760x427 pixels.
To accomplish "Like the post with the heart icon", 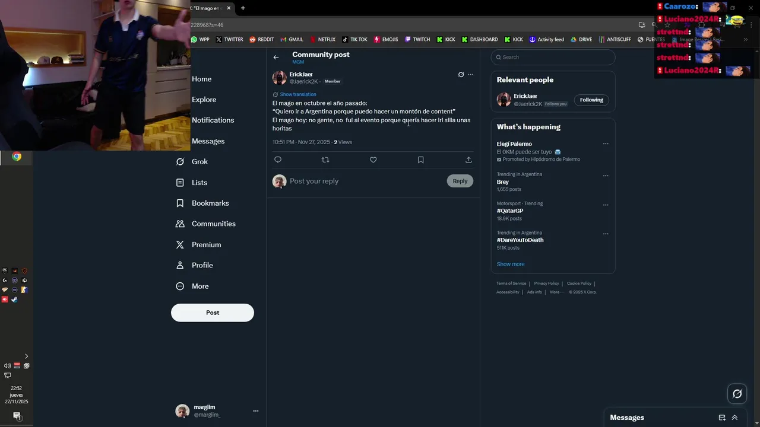I will pyautogui.click(x=373, y=160).
